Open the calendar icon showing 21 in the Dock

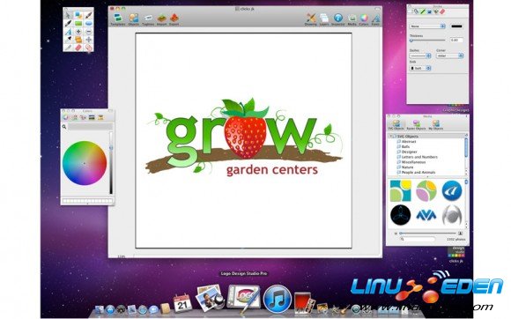pyautogui.click(x=182, y=303)
